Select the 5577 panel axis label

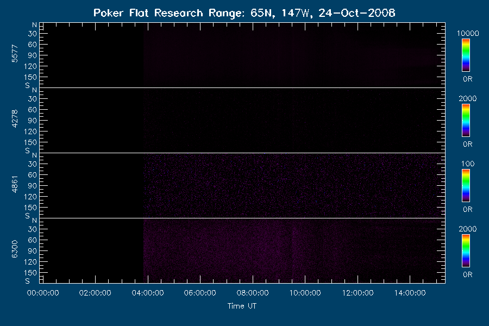click(15, 54)
